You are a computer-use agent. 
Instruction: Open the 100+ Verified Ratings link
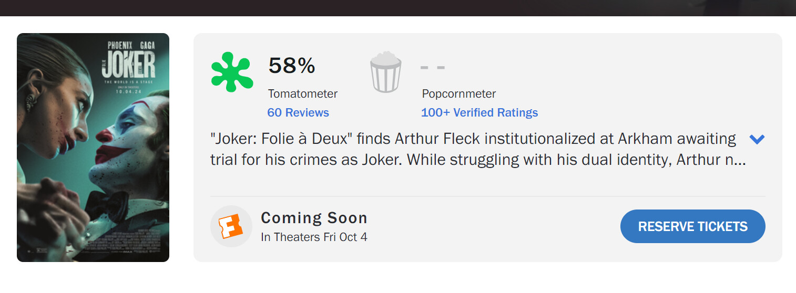click(479, 112)
